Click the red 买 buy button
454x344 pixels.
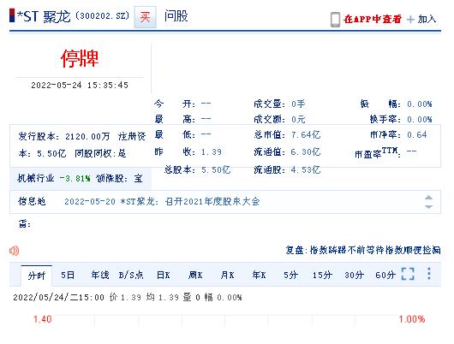tap(145, 17)
